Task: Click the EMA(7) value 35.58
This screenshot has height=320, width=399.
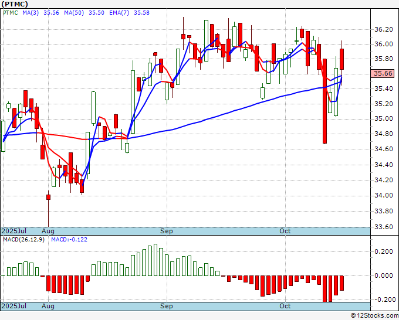Action: [141, 13]
